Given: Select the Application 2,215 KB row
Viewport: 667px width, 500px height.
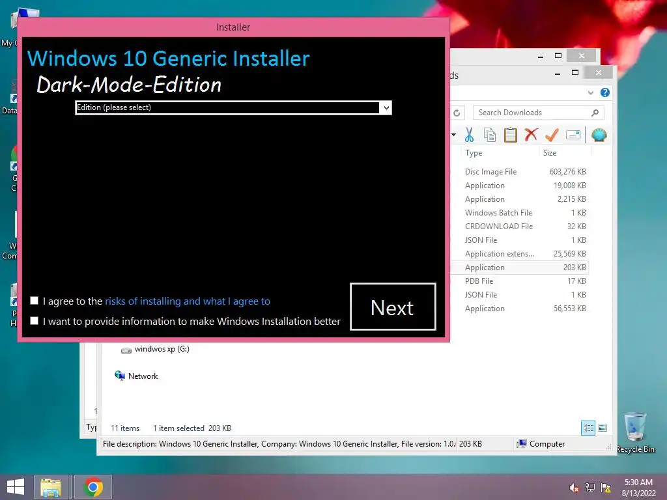Looking at the screenshot, I should 520,199.
